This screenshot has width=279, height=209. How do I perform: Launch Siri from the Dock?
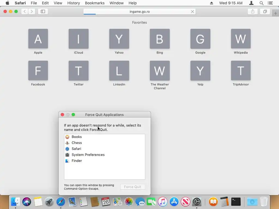(x=27, y=202)
